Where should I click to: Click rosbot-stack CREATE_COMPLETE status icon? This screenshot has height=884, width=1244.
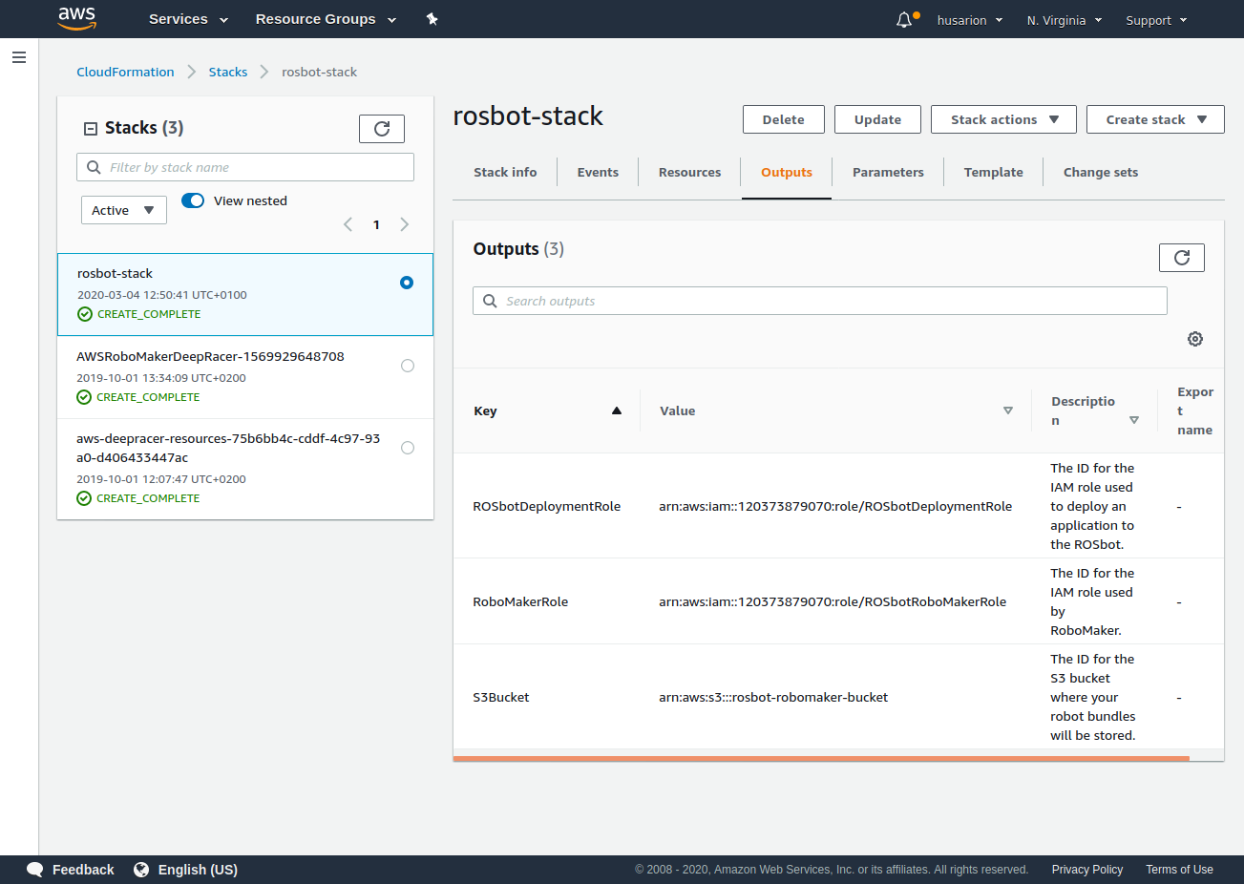coord(85,314)
